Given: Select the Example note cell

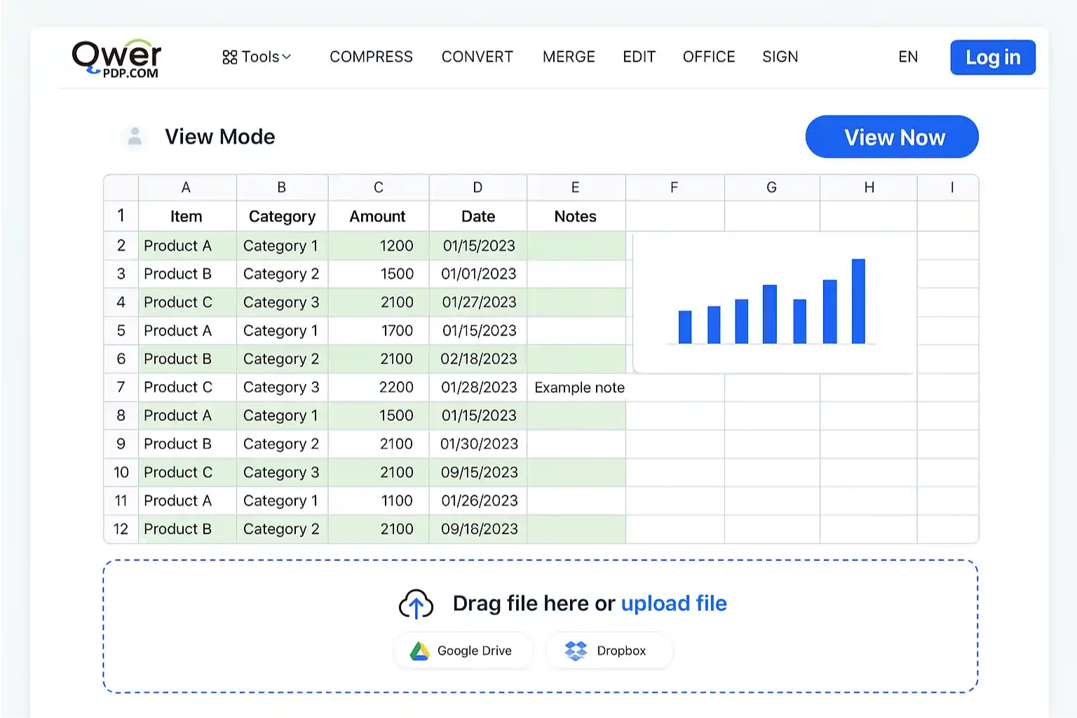Looking at the screenshot, I should pos(577,387).
